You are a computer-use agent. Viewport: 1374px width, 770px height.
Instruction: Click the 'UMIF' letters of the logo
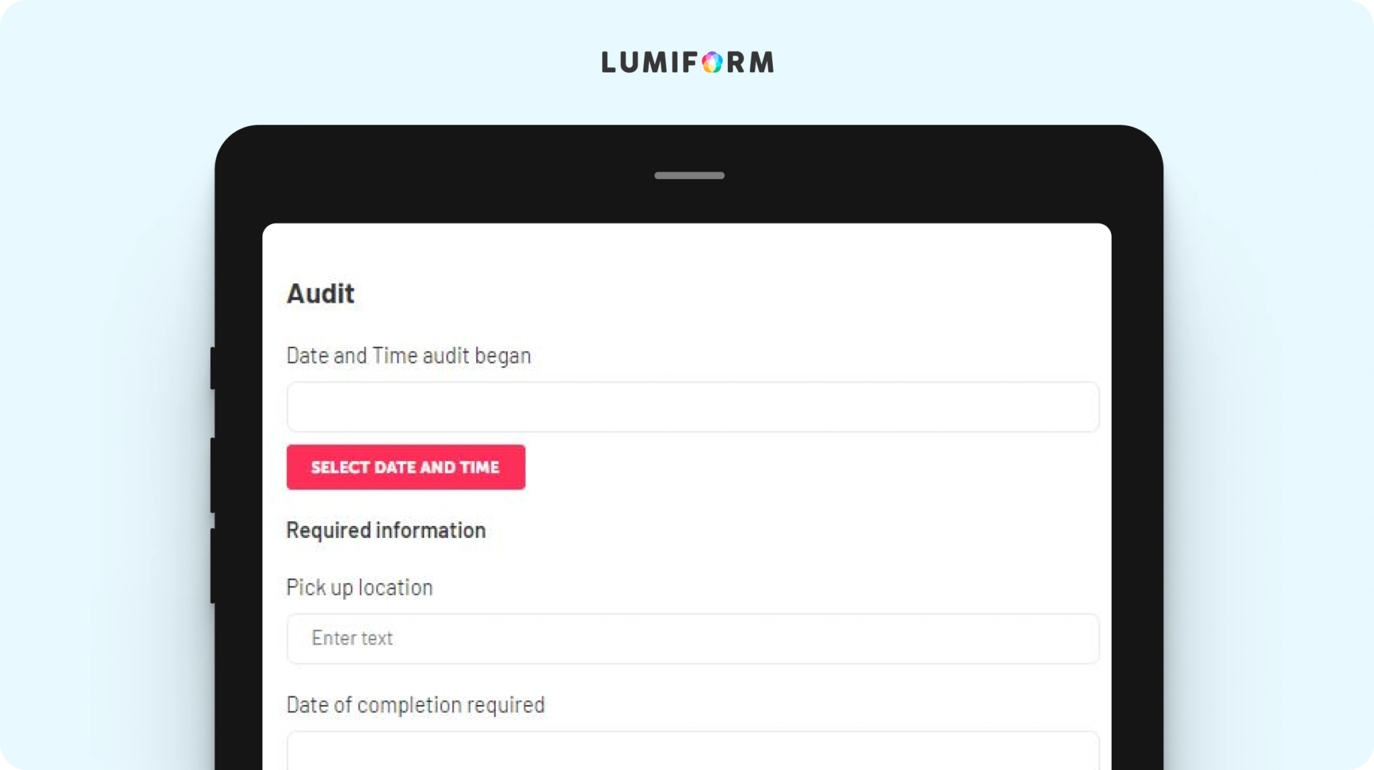pyautogui.click(x=659, y=62)
